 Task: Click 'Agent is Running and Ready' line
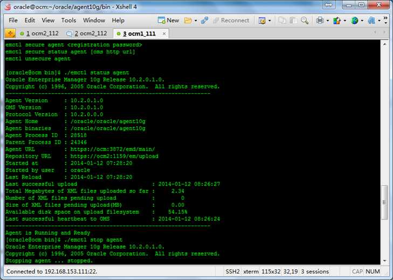(x=48, y=233)
